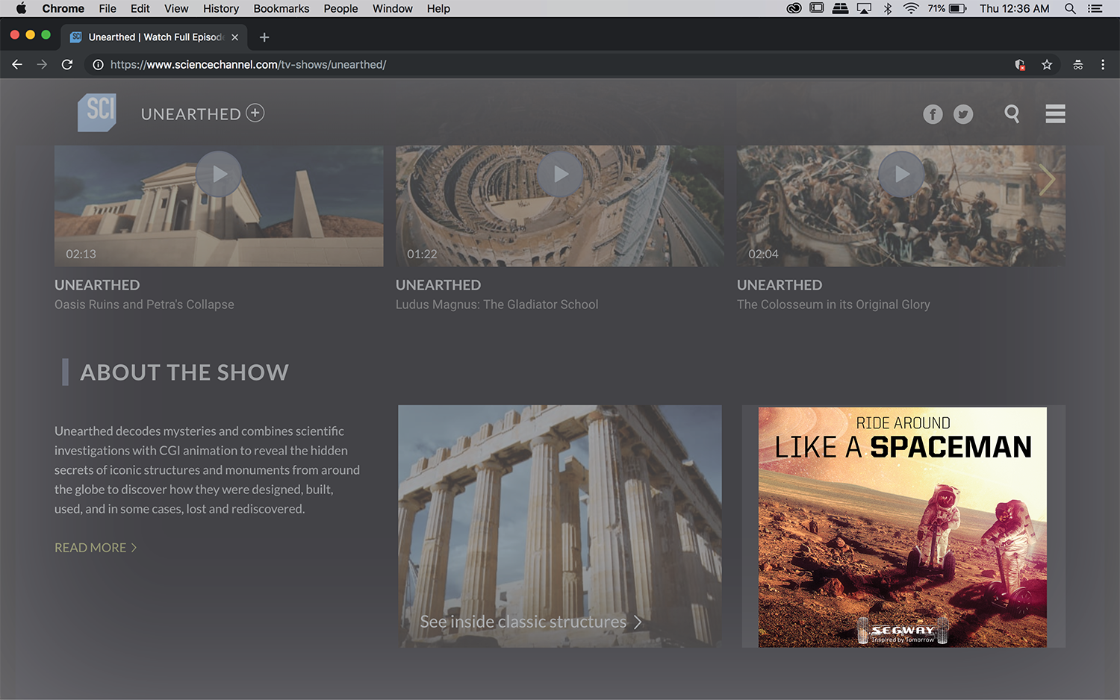This screenshot has height=700, width=1120.
Task: Open the blocked content shield icon
Action: 1020,65
